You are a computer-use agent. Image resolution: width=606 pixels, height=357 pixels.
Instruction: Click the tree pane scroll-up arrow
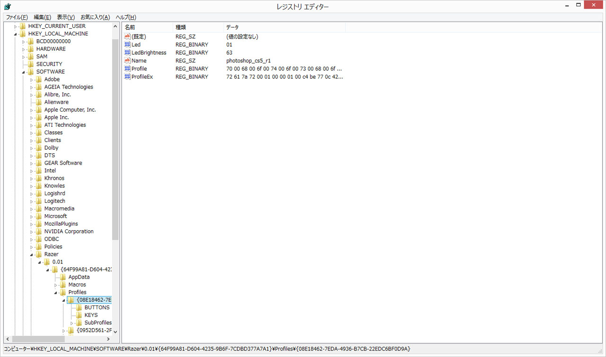pyautogui.click(x=115, y=26)
